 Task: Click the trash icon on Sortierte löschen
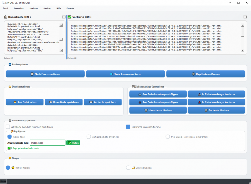coord(206,110)
